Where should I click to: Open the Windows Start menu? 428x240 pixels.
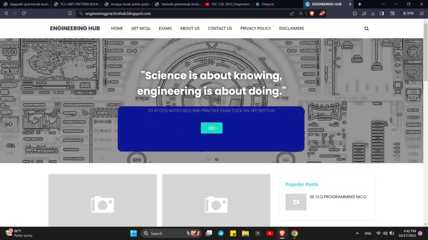click(x=133, y=234)
